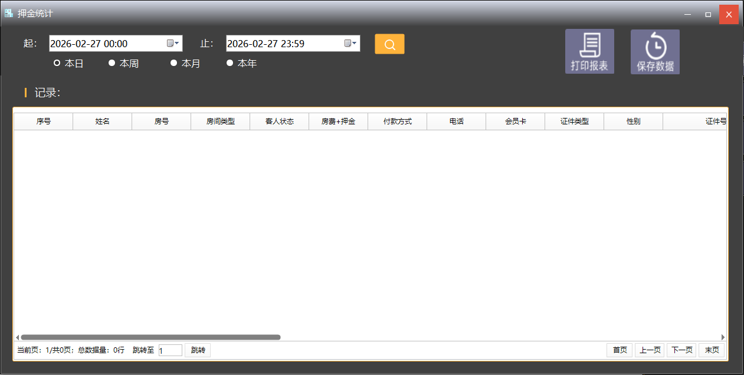
Task: Click the 付款方式 column header
Action: 397,121
